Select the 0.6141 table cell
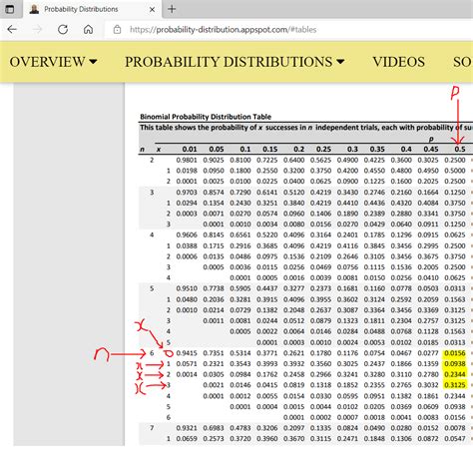 (x=267, y=193)
